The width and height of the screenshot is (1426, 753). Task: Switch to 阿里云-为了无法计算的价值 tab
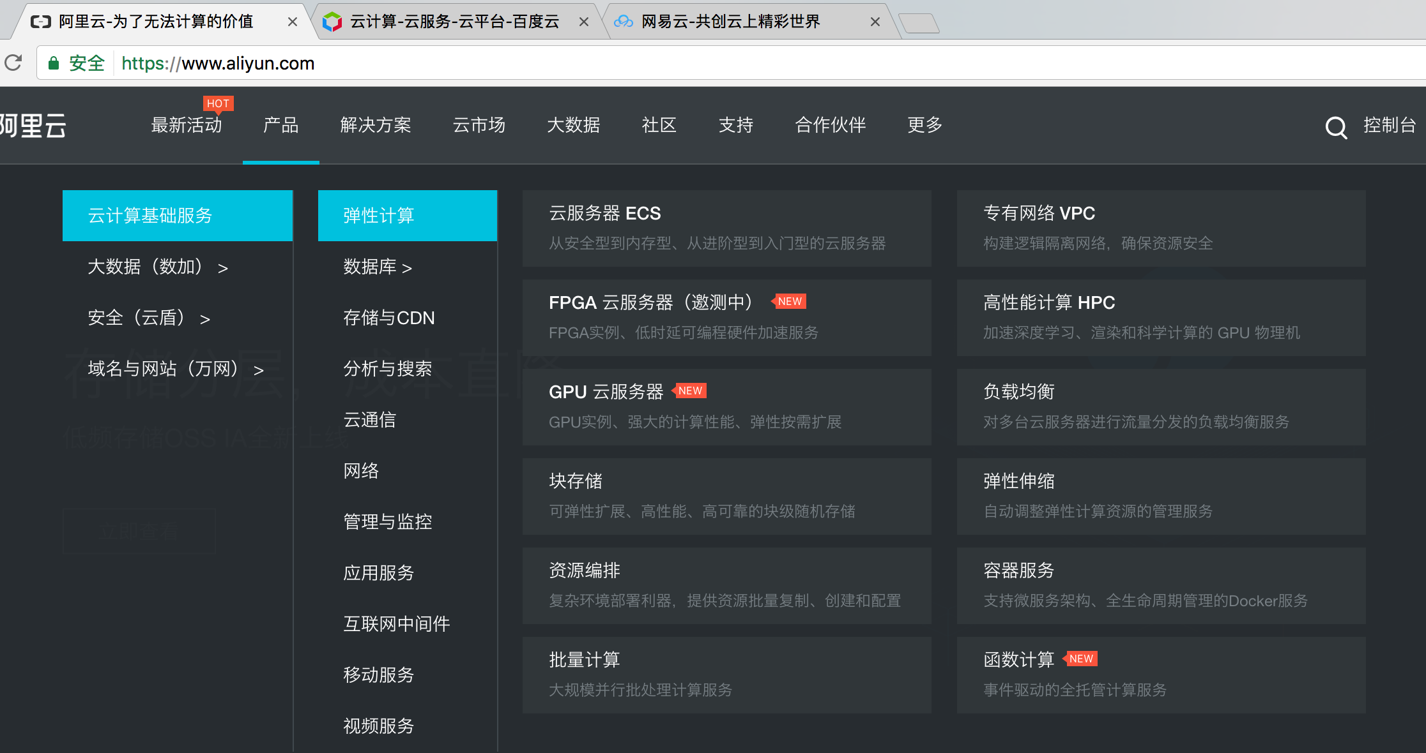tap(156, 22)
